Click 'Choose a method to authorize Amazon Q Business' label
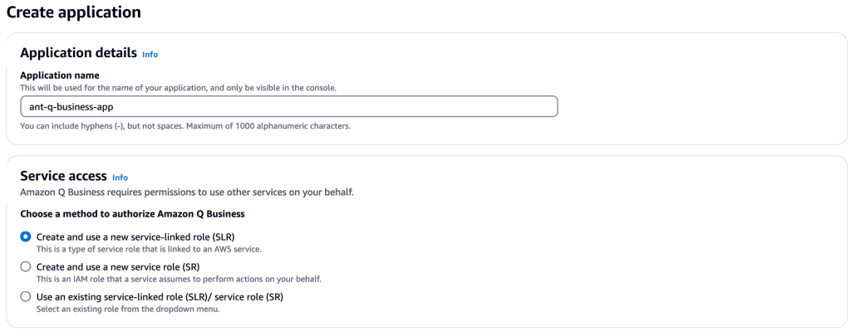Viewport: 851px width, 332px height. click(x=132, y=214)
